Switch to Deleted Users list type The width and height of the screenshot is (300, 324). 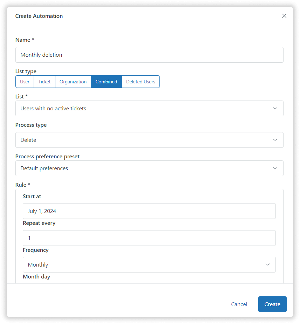tap(141, 82)
